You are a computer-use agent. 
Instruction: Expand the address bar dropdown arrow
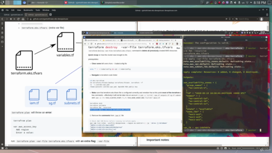pyautogui.click(x=233, y=19)
